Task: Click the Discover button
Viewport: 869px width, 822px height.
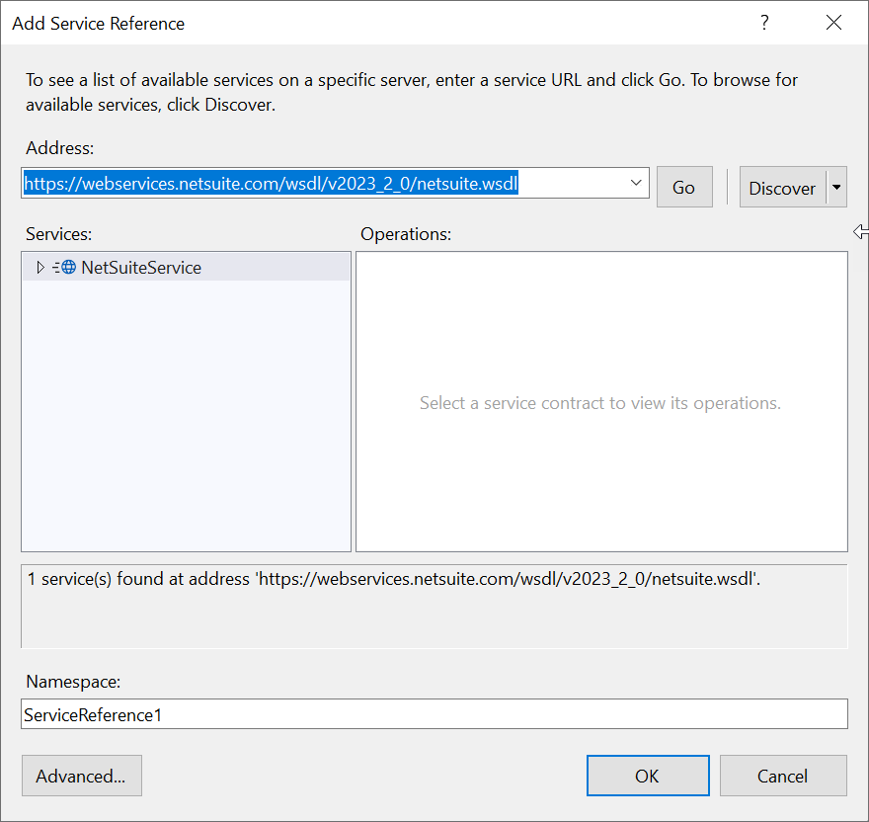Action: (782, 188)
